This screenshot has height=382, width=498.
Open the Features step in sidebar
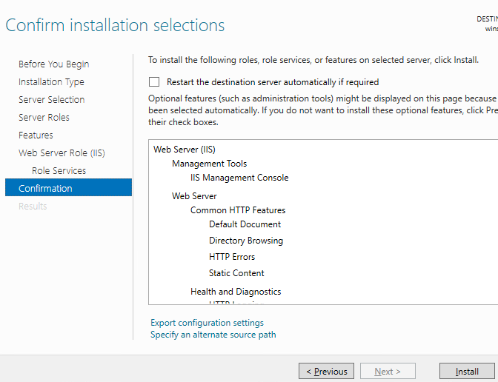click(36, 135)
